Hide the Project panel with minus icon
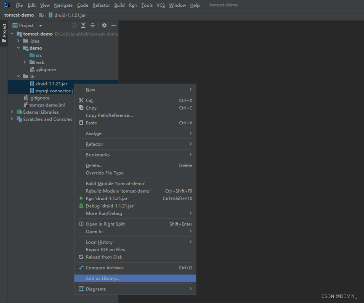Image resolution: width=364 pixels, height=303 pixels. pos(114,25)
